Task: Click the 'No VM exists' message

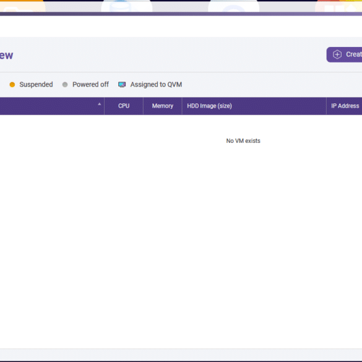Action: pyautogui.click(x=243, y=141)
